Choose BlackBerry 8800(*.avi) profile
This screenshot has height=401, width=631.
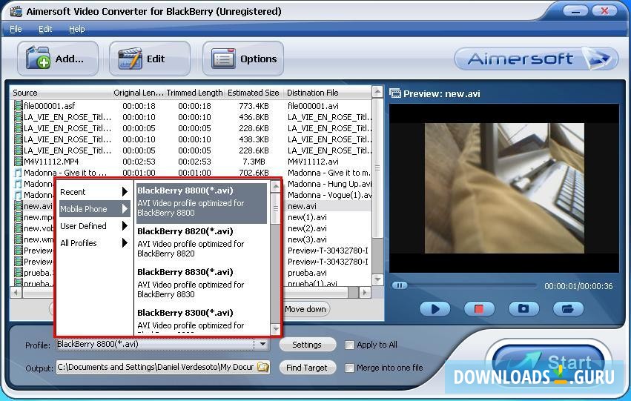202,202
